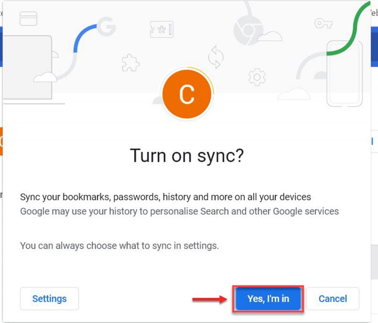Click the credit card payment icon
The height and width of the screenshot is (323, 378).
click(x=28, y=18)
